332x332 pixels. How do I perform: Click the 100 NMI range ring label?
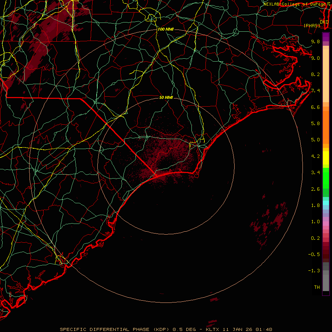[166, 29]
